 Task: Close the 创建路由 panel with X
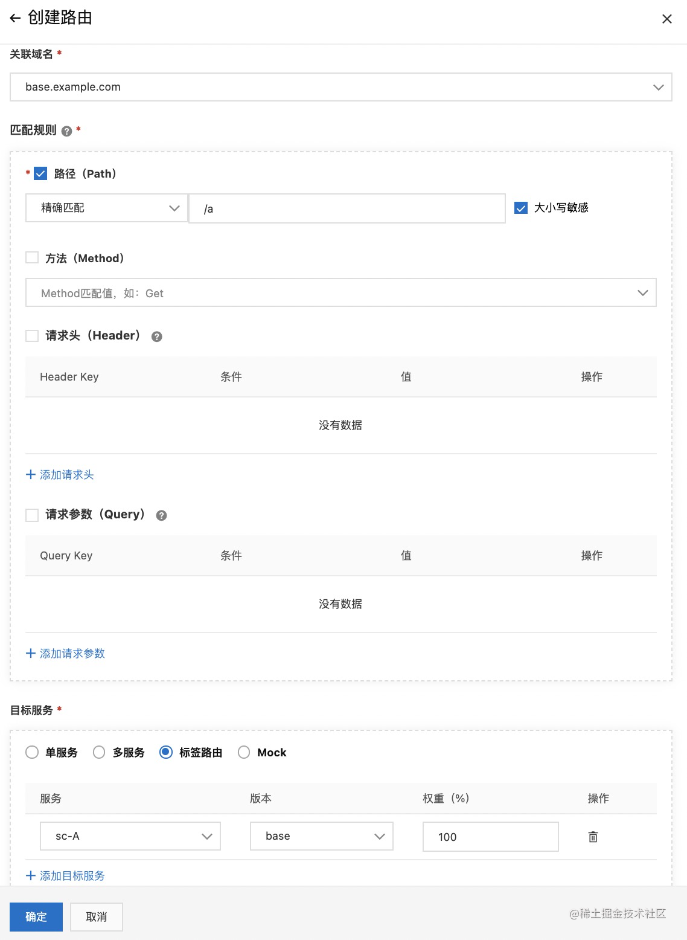pyautogui.click(x=667, y=19)
